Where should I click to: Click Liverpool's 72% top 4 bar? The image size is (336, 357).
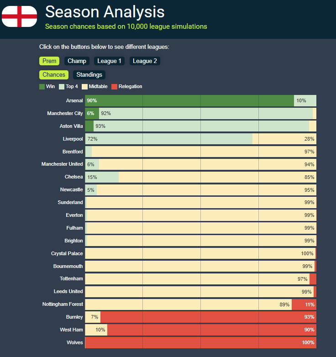point(169,139)
